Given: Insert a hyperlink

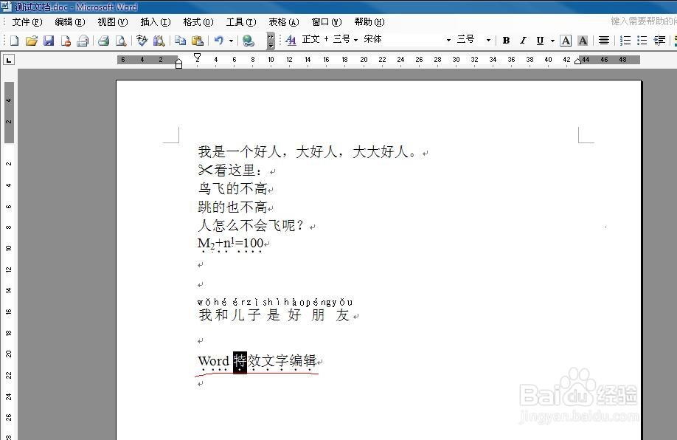Looking at the screenshot, I should [x=247, y=40].
